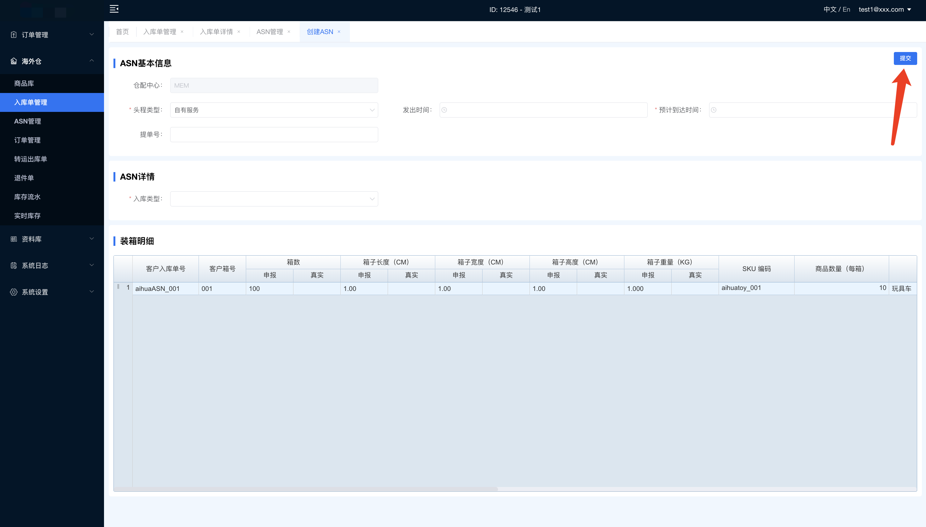Click the 客户入库单号 column header
The height and width of the screenshot is (527, 926).
[x=165, y=269]
